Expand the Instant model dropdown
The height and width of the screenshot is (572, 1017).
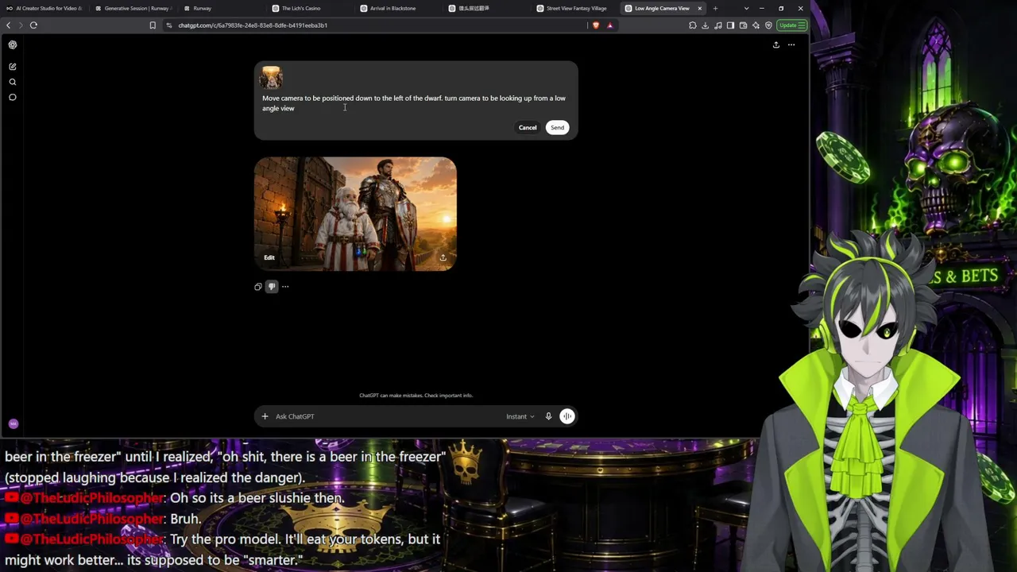pyautogui.click(x=520, y=416)
